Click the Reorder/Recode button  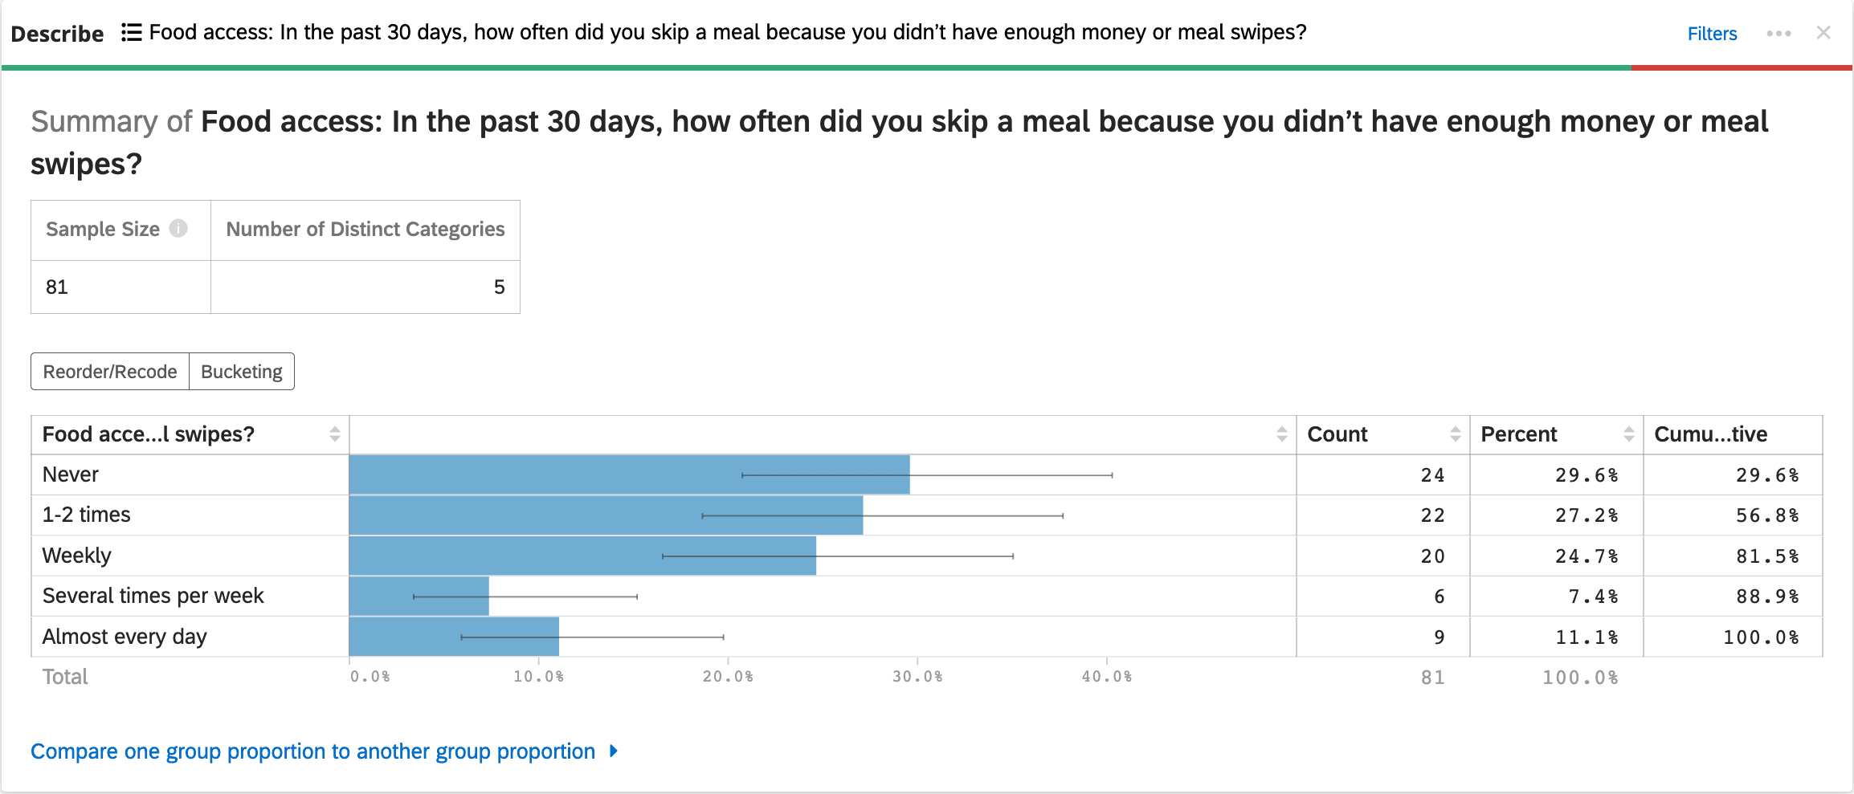(110, 372)
